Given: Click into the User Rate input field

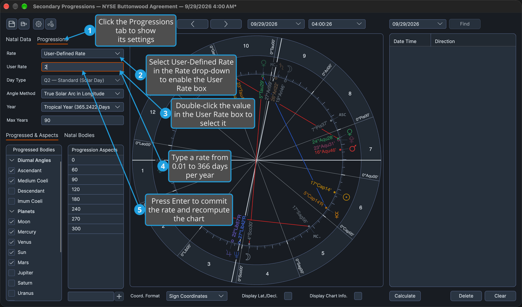Looking at the screenshot, I should (83, 67).
